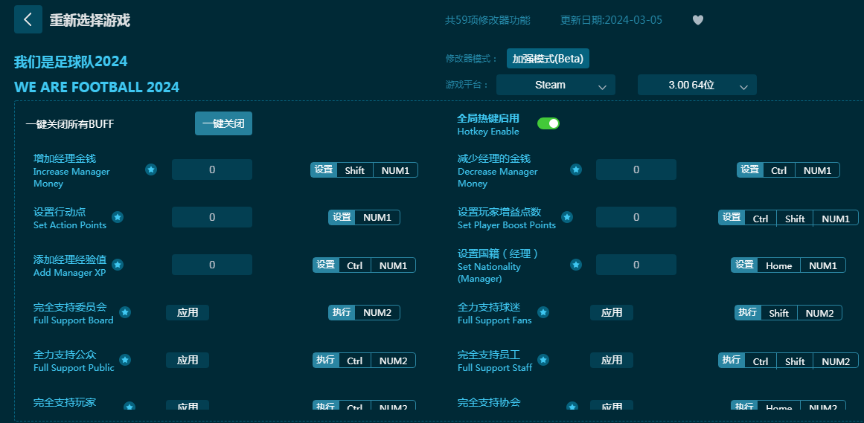Click 设置 for Increase Manager Money hotkey
This screenshot has height=423, width=864.
324,169
